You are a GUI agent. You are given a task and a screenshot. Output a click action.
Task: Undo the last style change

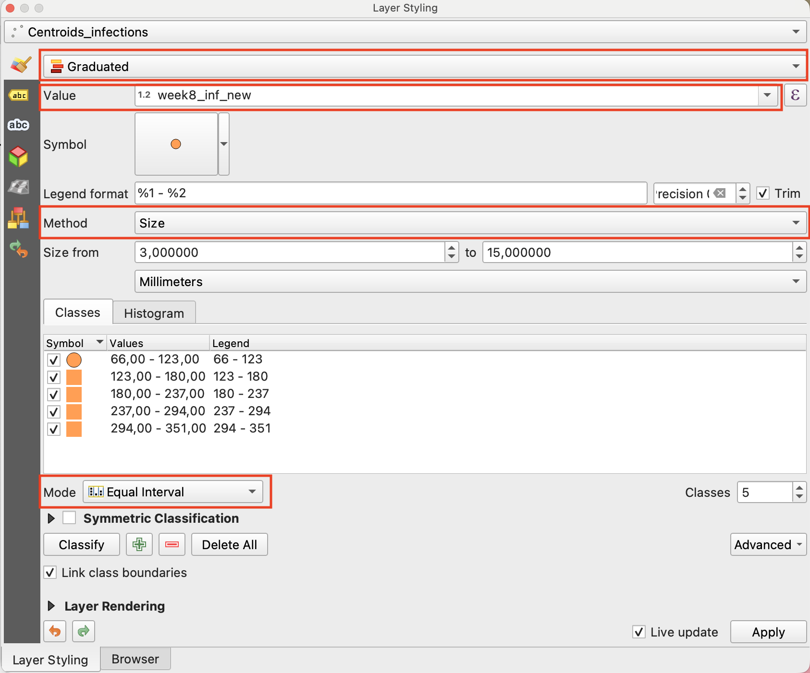pos(55,631)
